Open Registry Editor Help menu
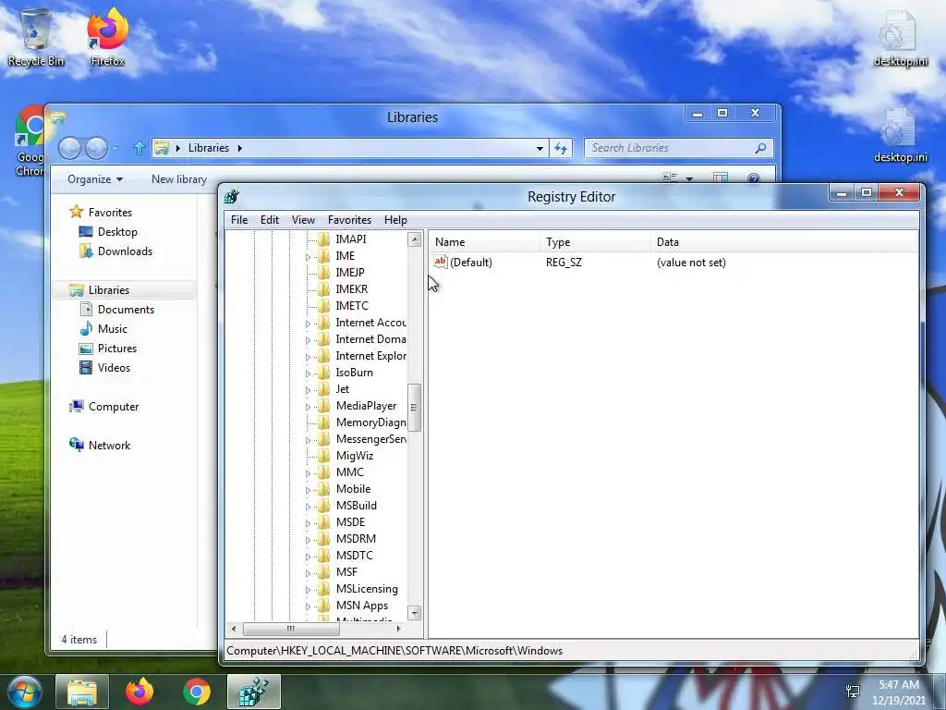The height and width of the screenshot is (710, 946). point(395,220)
